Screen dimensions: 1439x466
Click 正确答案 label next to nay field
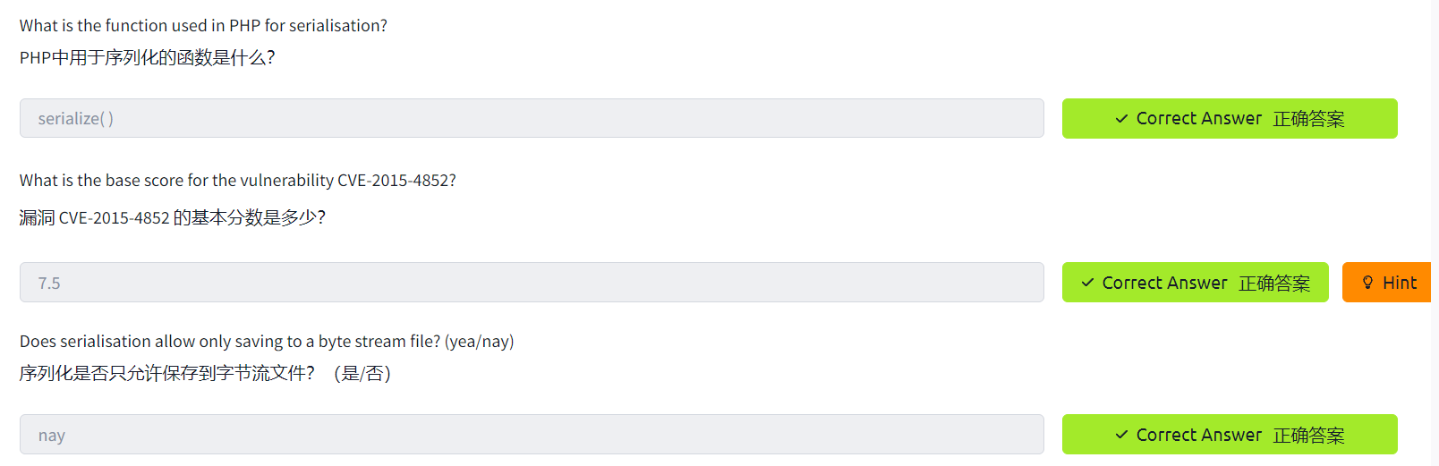click(x=1308, y=436)
